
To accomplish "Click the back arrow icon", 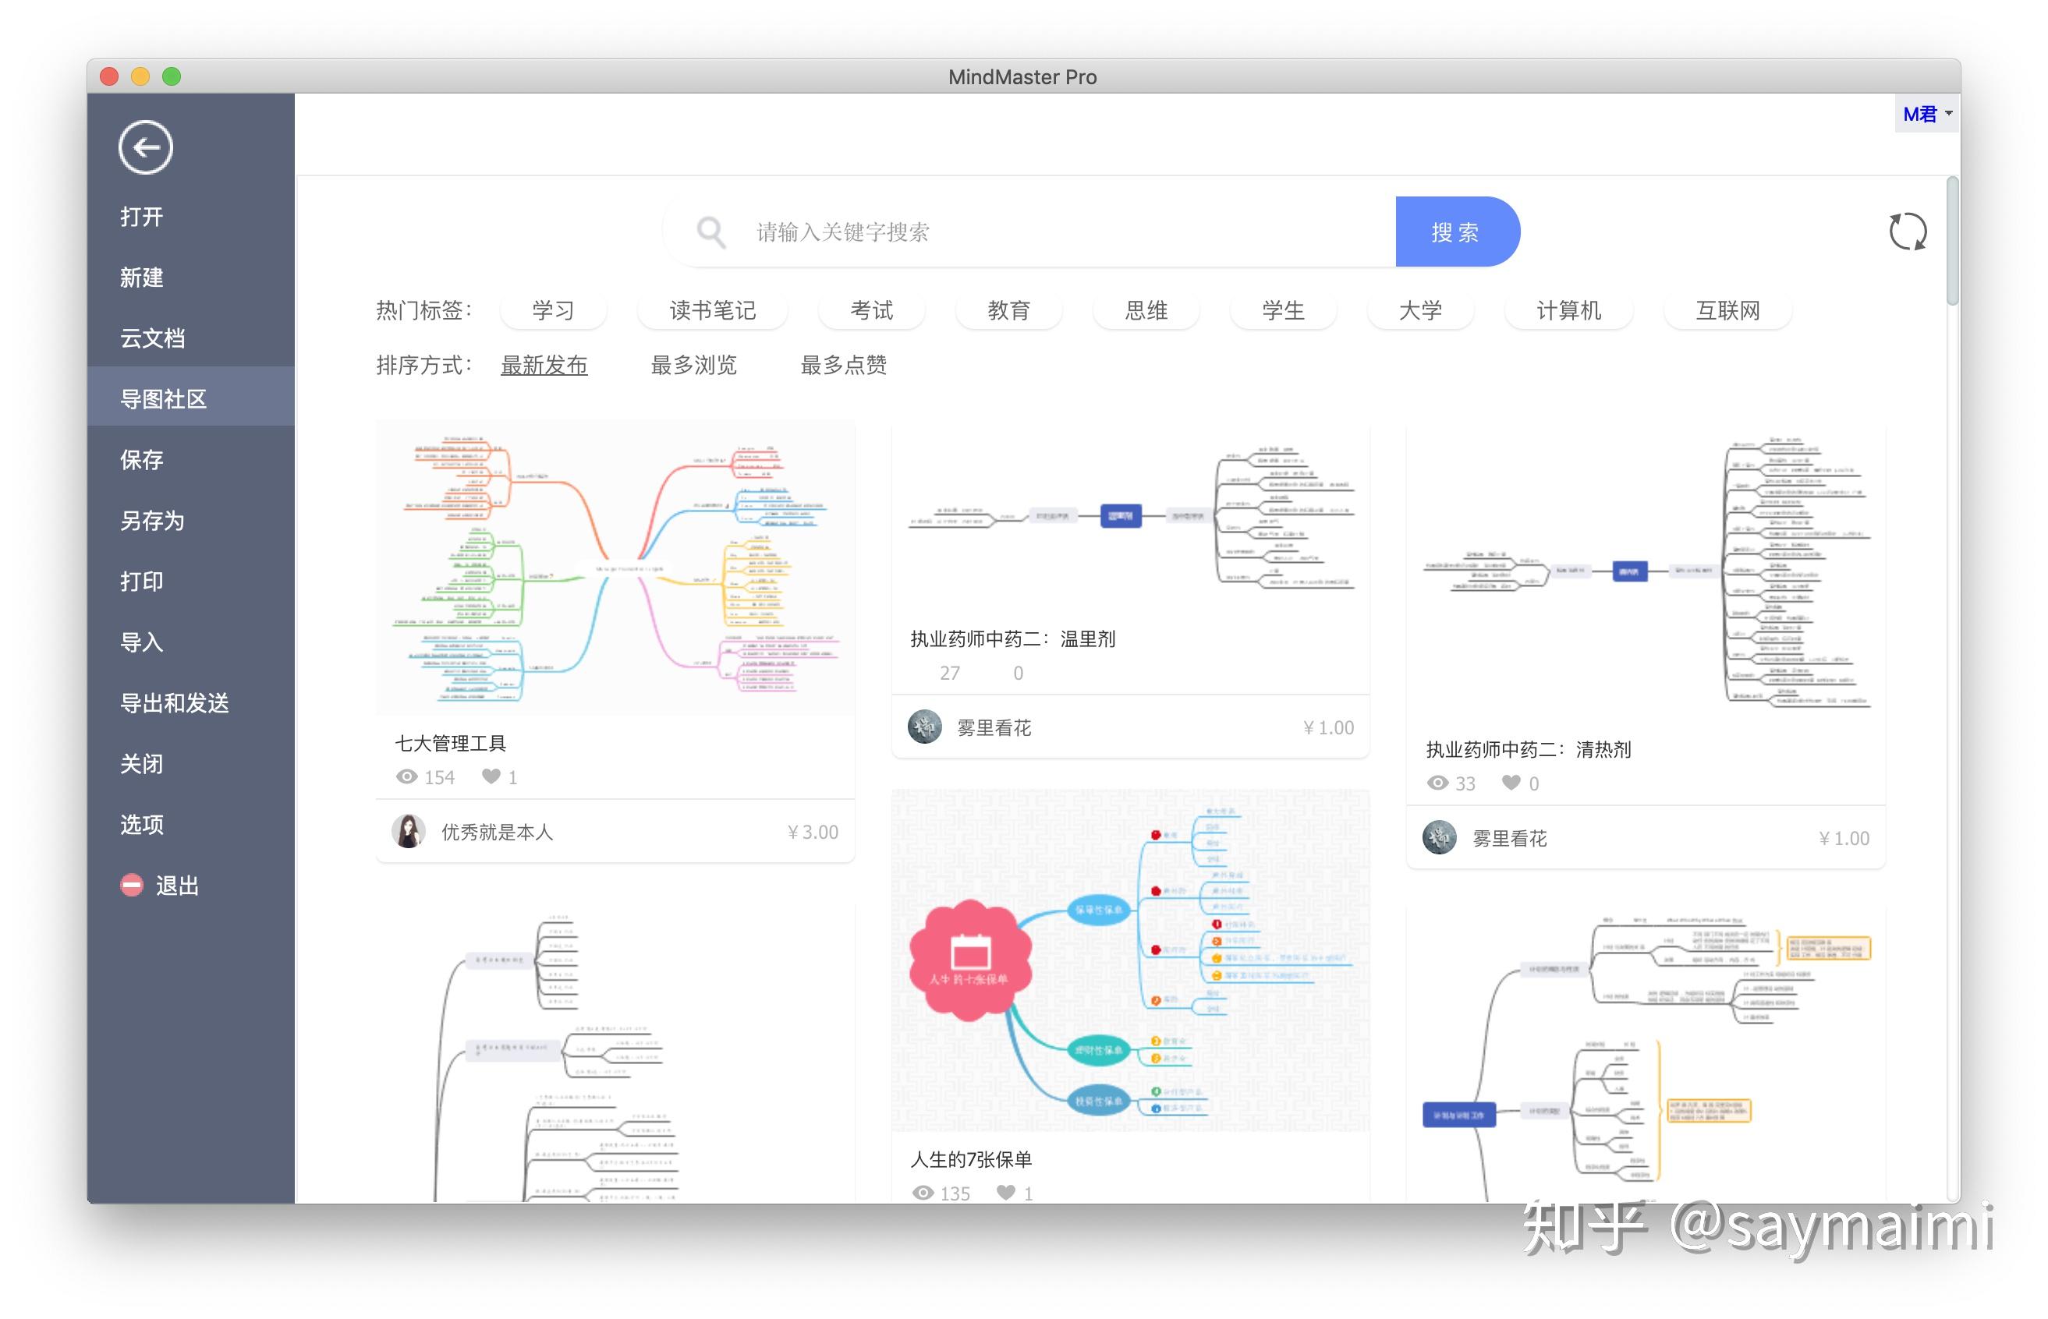I will click(x=144, y=147).
